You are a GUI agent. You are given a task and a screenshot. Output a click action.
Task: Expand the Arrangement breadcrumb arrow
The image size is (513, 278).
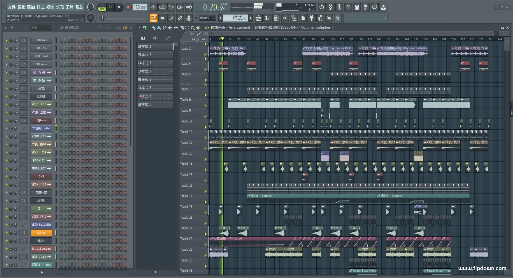(x=252, y=27)
